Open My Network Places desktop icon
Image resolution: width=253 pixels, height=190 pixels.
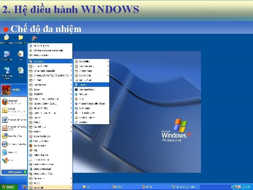[7, 73]
